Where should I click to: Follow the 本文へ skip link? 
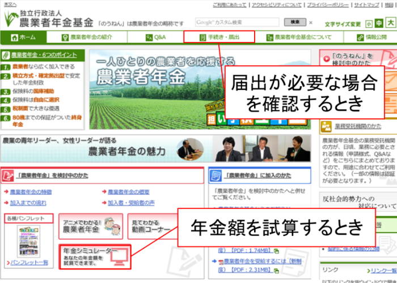[10, 5]
